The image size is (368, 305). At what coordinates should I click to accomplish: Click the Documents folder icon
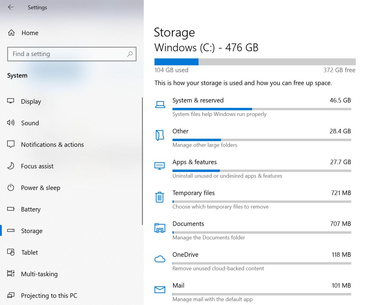click(x=160, y=228)
